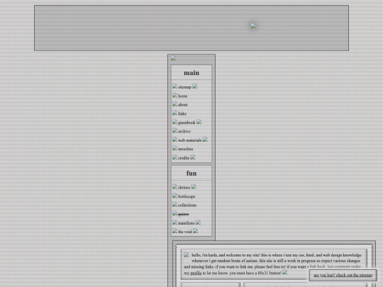Click the icon after web materials
383x287 pixels.
205,140
